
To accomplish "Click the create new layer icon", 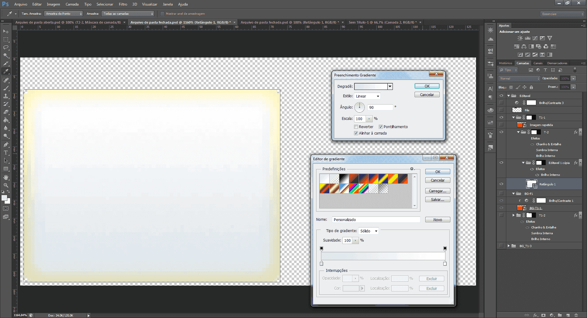I will point(568,315).
